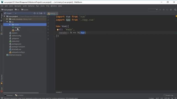Click the UTF-8 encoding in status bar
The height and width of the screenshot is (99, 177).
167,98
